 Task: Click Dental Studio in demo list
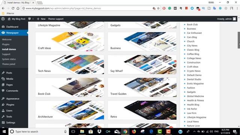tap(194, 79)
